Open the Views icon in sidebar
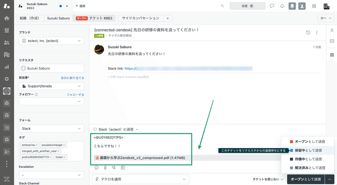 [x=7, y=30]
